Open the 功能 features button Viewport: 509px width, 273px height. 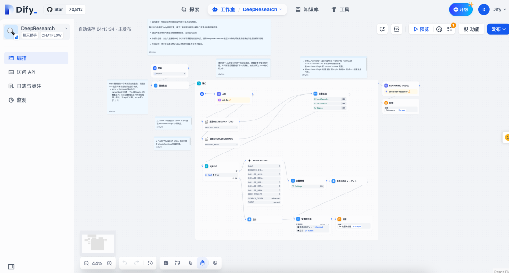click(x=471, y=29)
